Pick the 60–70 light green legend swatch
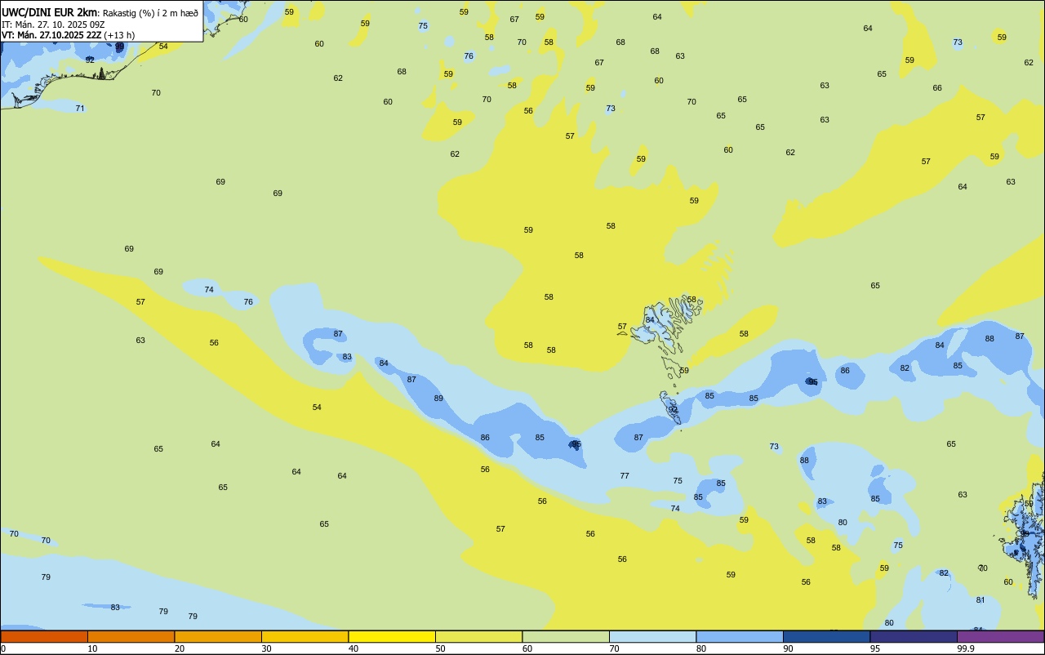The image size is (1045, 655). pos(566,636)
